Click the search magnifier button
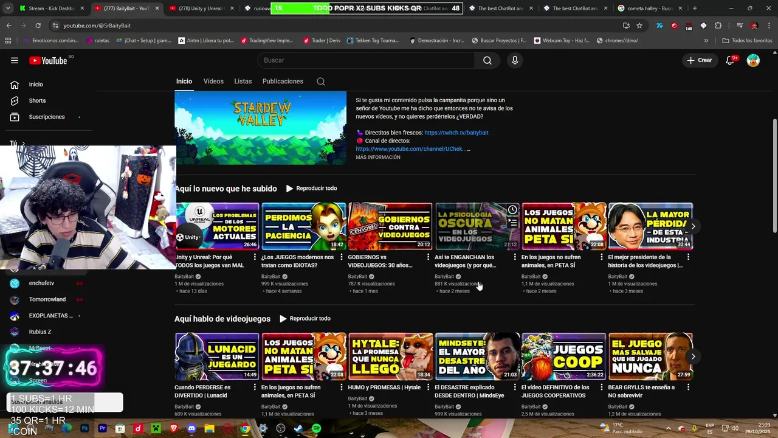The image size is (778, 438). 487,60
